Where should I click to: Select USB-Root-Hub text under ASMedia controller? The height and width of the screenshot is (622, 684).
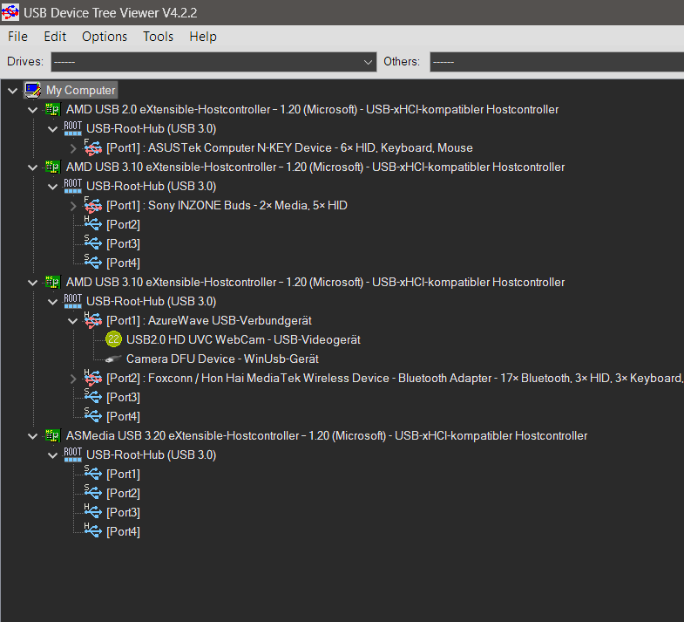[x=152, y=455]
